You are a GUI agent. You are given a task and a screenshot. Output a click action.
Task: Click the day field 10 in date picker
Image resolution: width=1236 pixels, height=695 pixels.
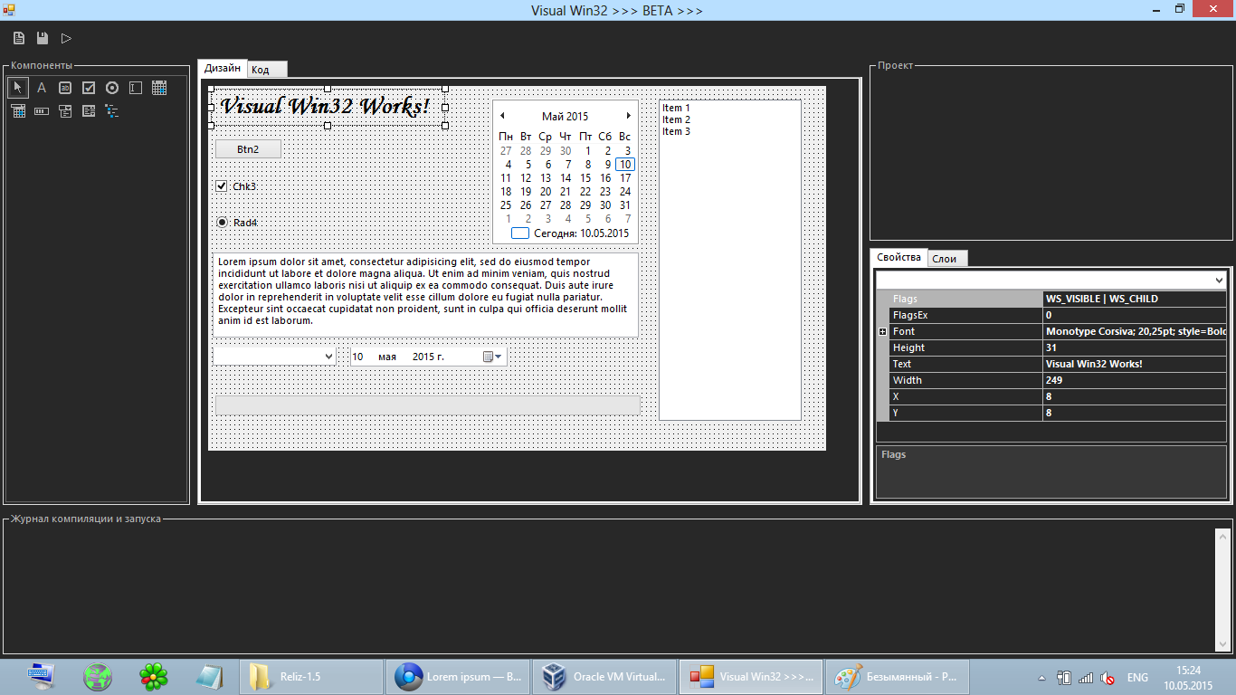coord(357,357)
